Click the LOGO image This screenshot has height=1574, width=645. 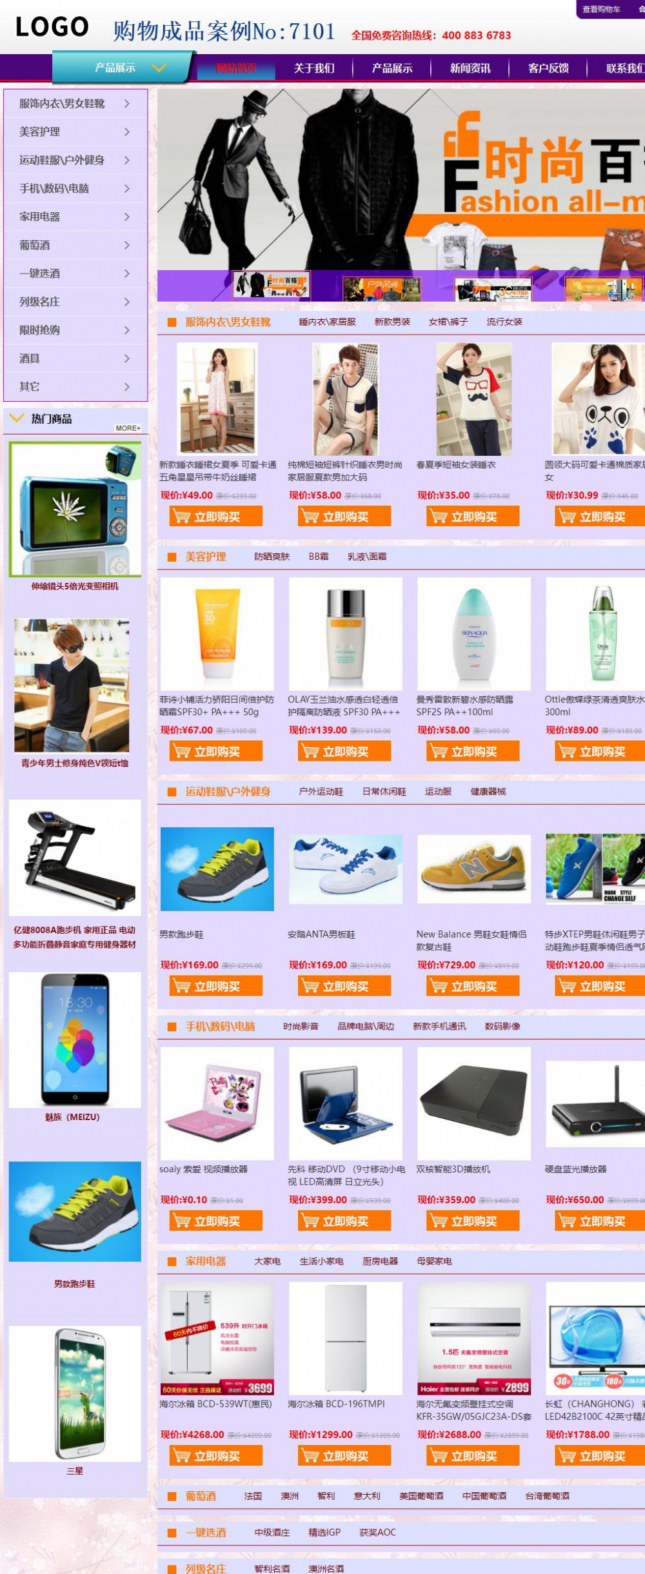click(x=52, y=27)
